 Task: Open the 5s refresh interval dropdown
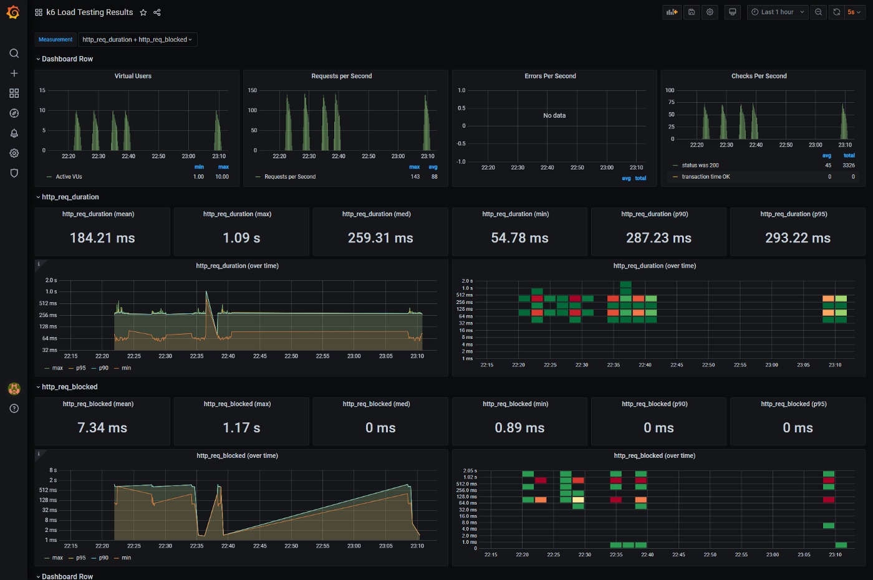tap(854, 12)
